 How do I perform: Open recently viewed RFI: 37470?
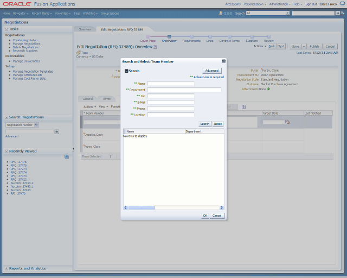[18, 194]
